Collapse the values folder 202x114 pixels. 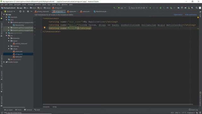pyautogui.click(x=9, y=49)
